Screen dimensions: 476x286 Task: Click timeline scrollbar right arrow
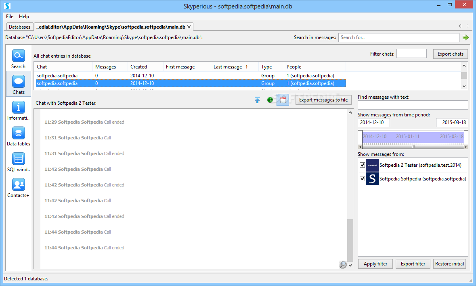466,147
